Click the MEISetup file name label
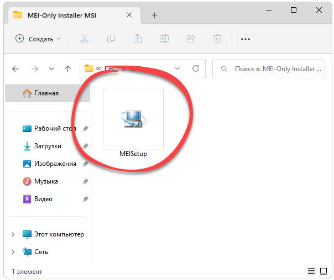Image resolution: width=334 pixels, height=280 pixels. point(133,153)
